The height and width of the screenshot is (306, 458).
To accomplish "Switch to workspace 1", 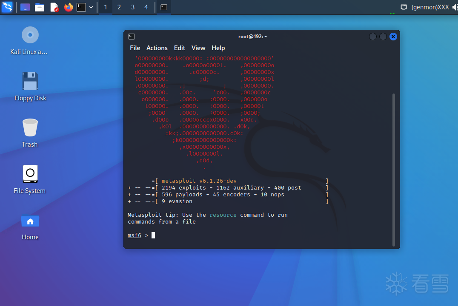I will pyautogui.click(x=106, y=7).
